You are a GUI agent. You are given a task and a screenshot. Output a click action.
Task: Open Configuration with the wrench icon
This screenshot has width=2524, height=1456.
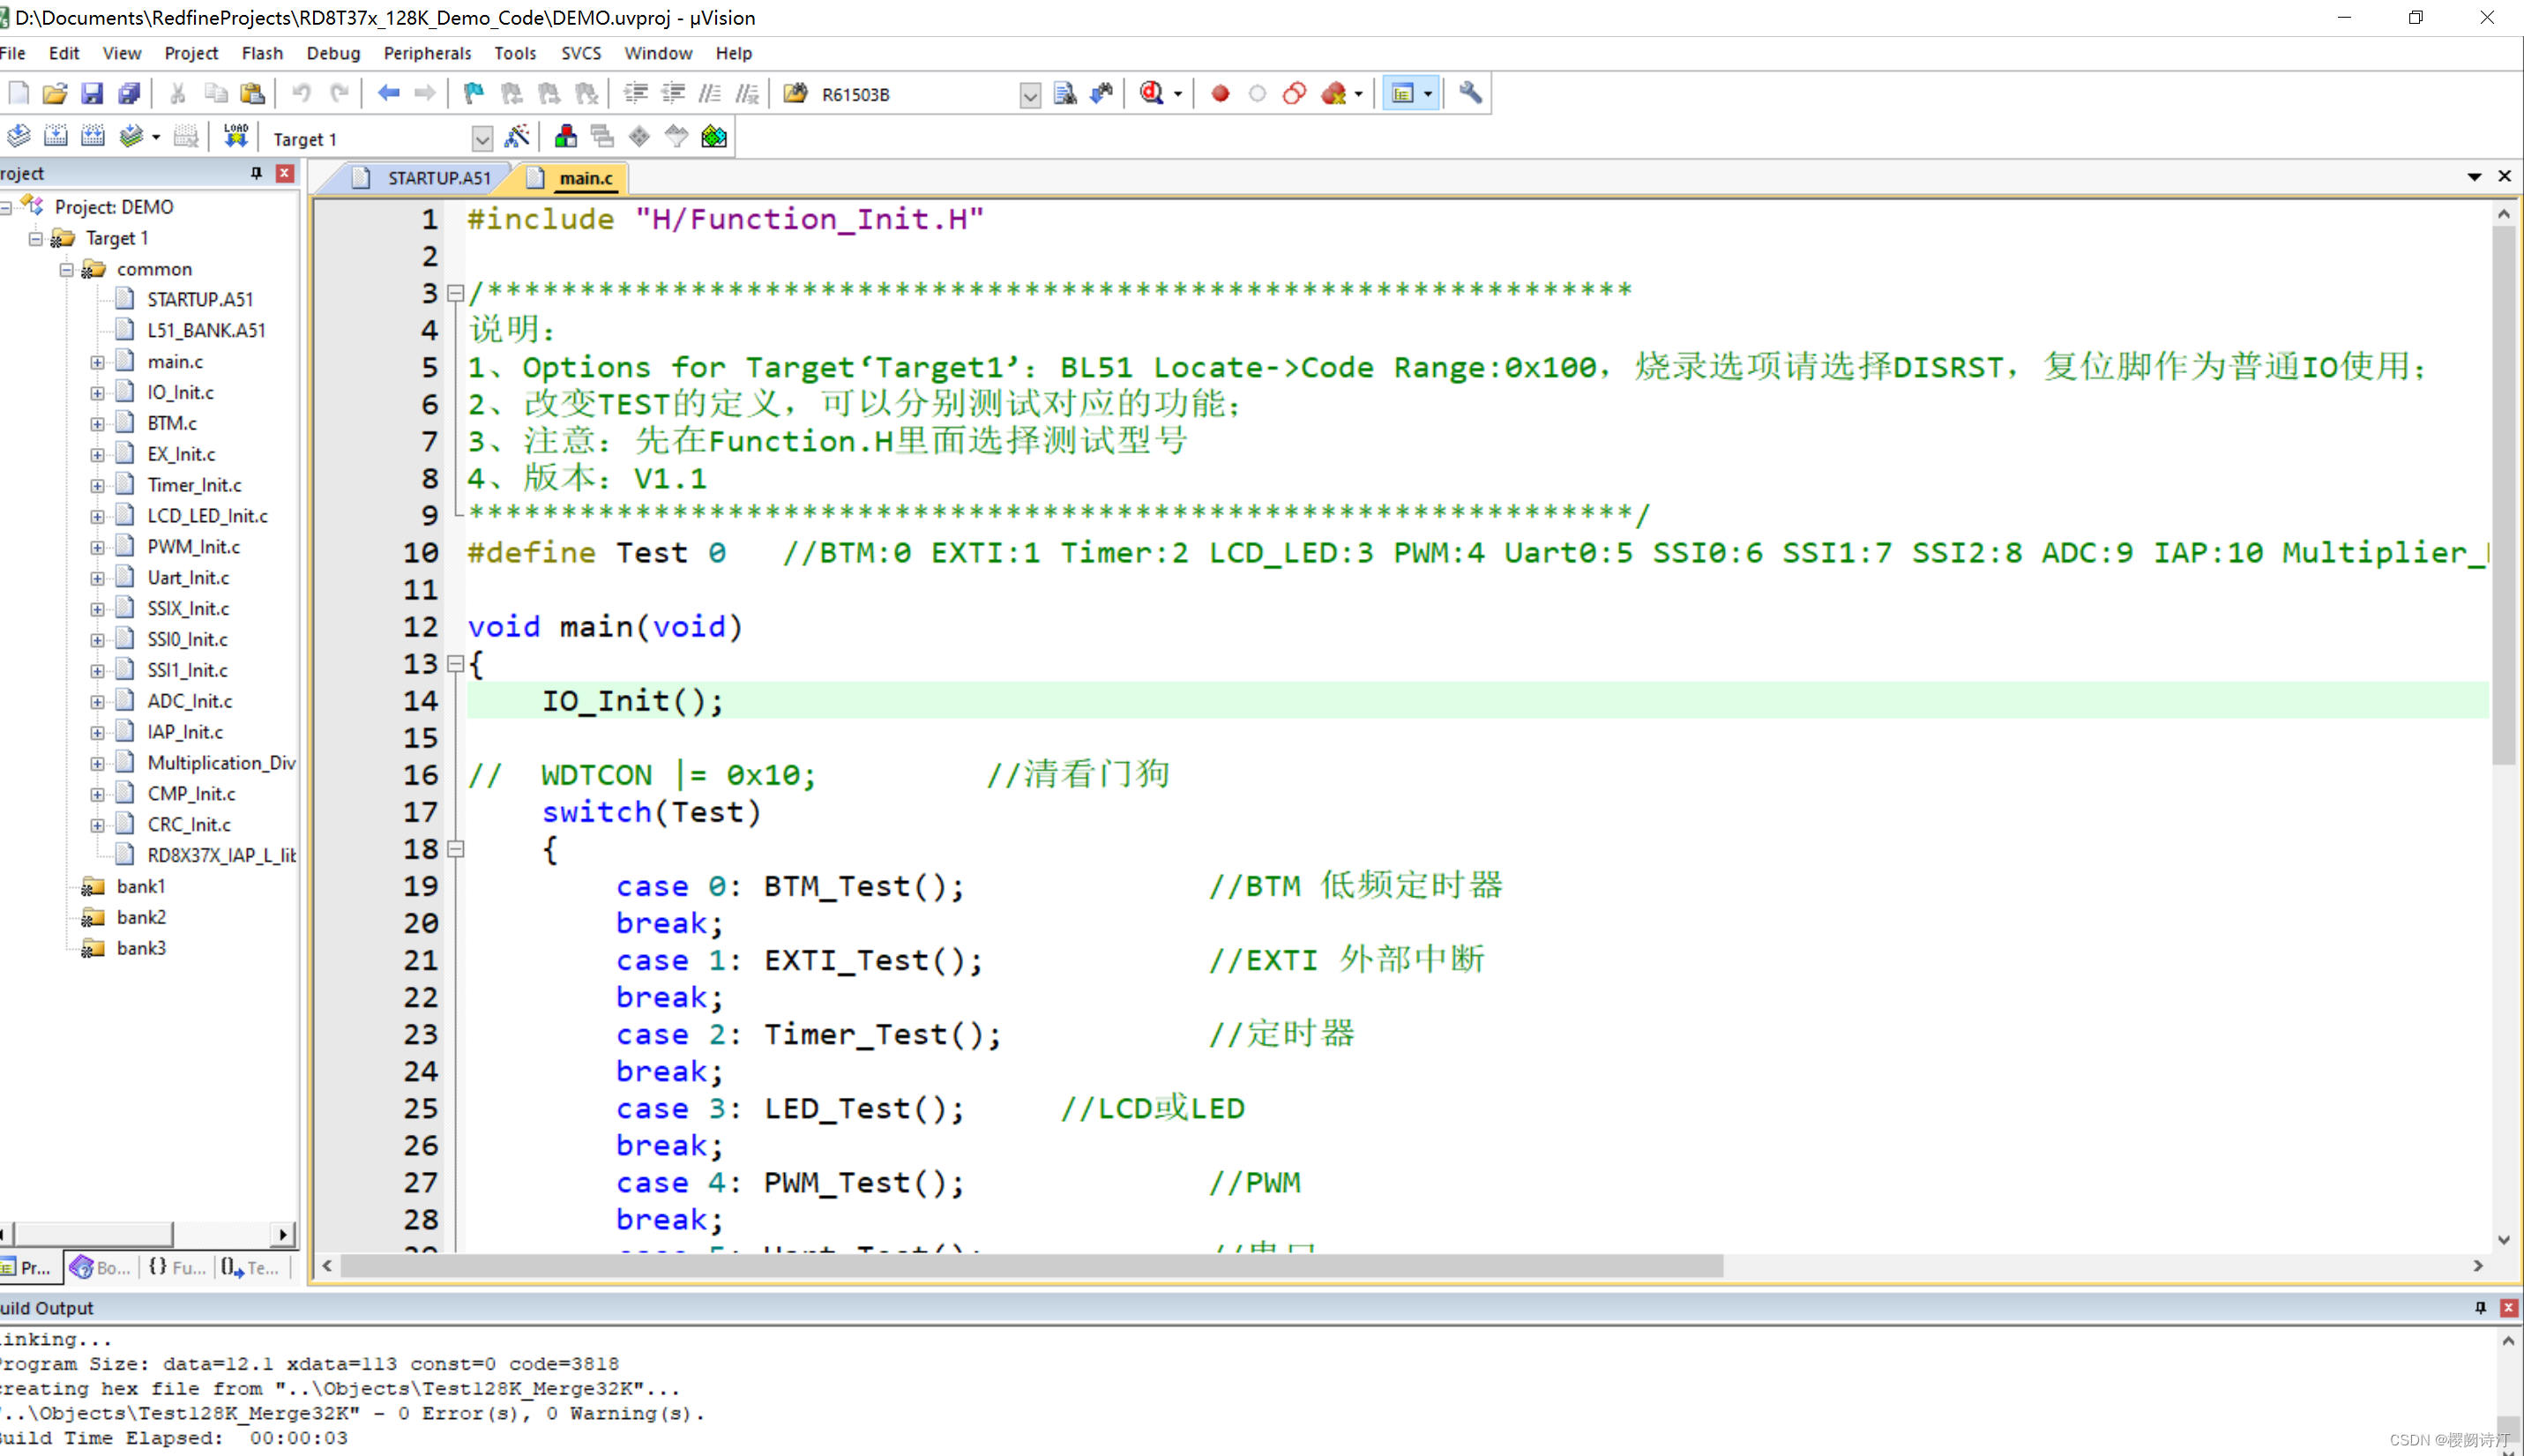pyautogui.click(x=1469, y=94)
